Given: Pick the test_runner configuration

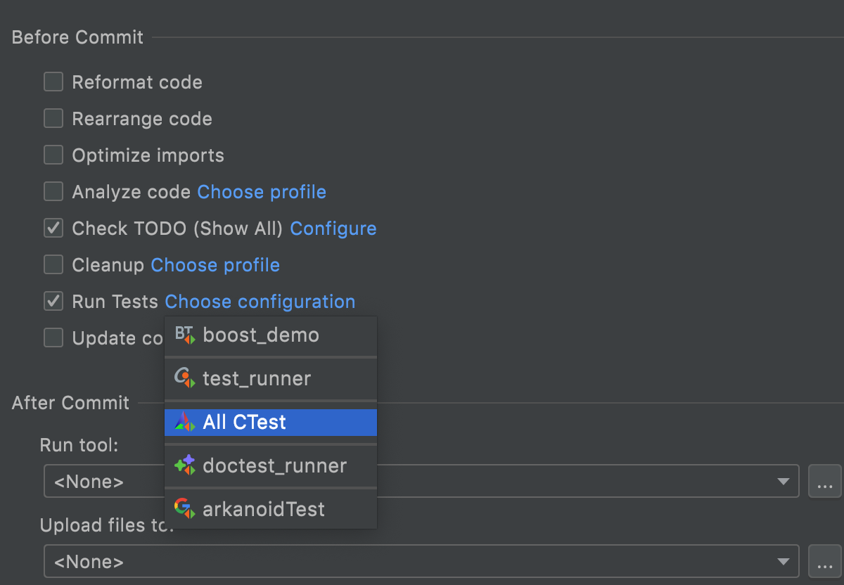Looking at the screenshot, I should (257, 379).
